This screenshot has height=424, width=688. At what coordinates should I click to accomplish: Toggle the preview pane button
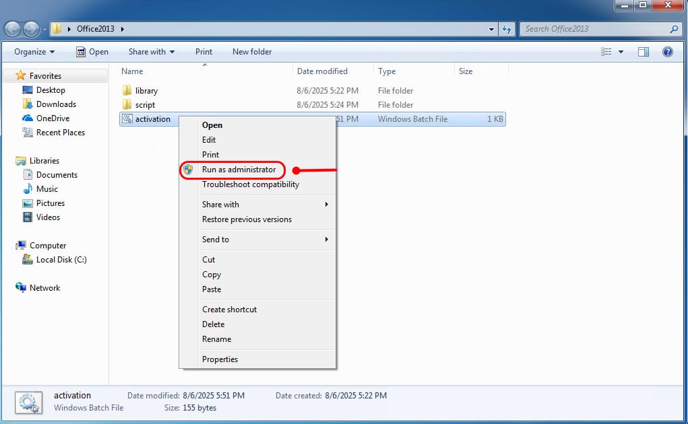coord(644,52)
